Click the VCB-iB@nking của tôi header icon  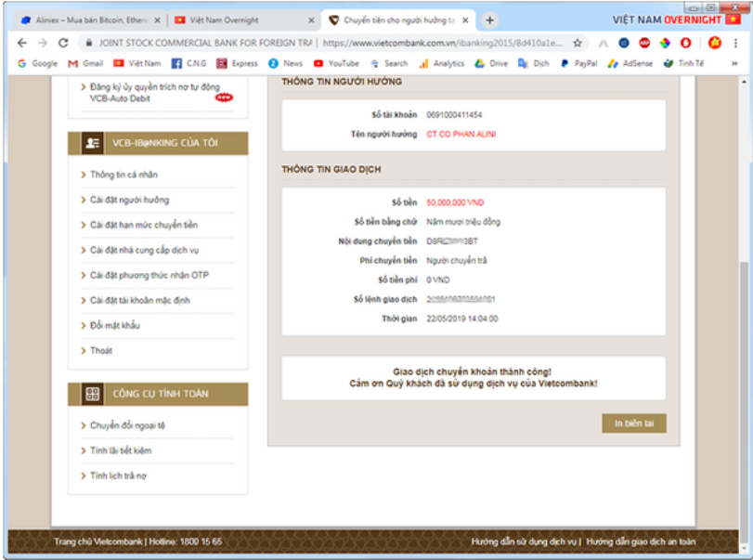tap(92, 143)
